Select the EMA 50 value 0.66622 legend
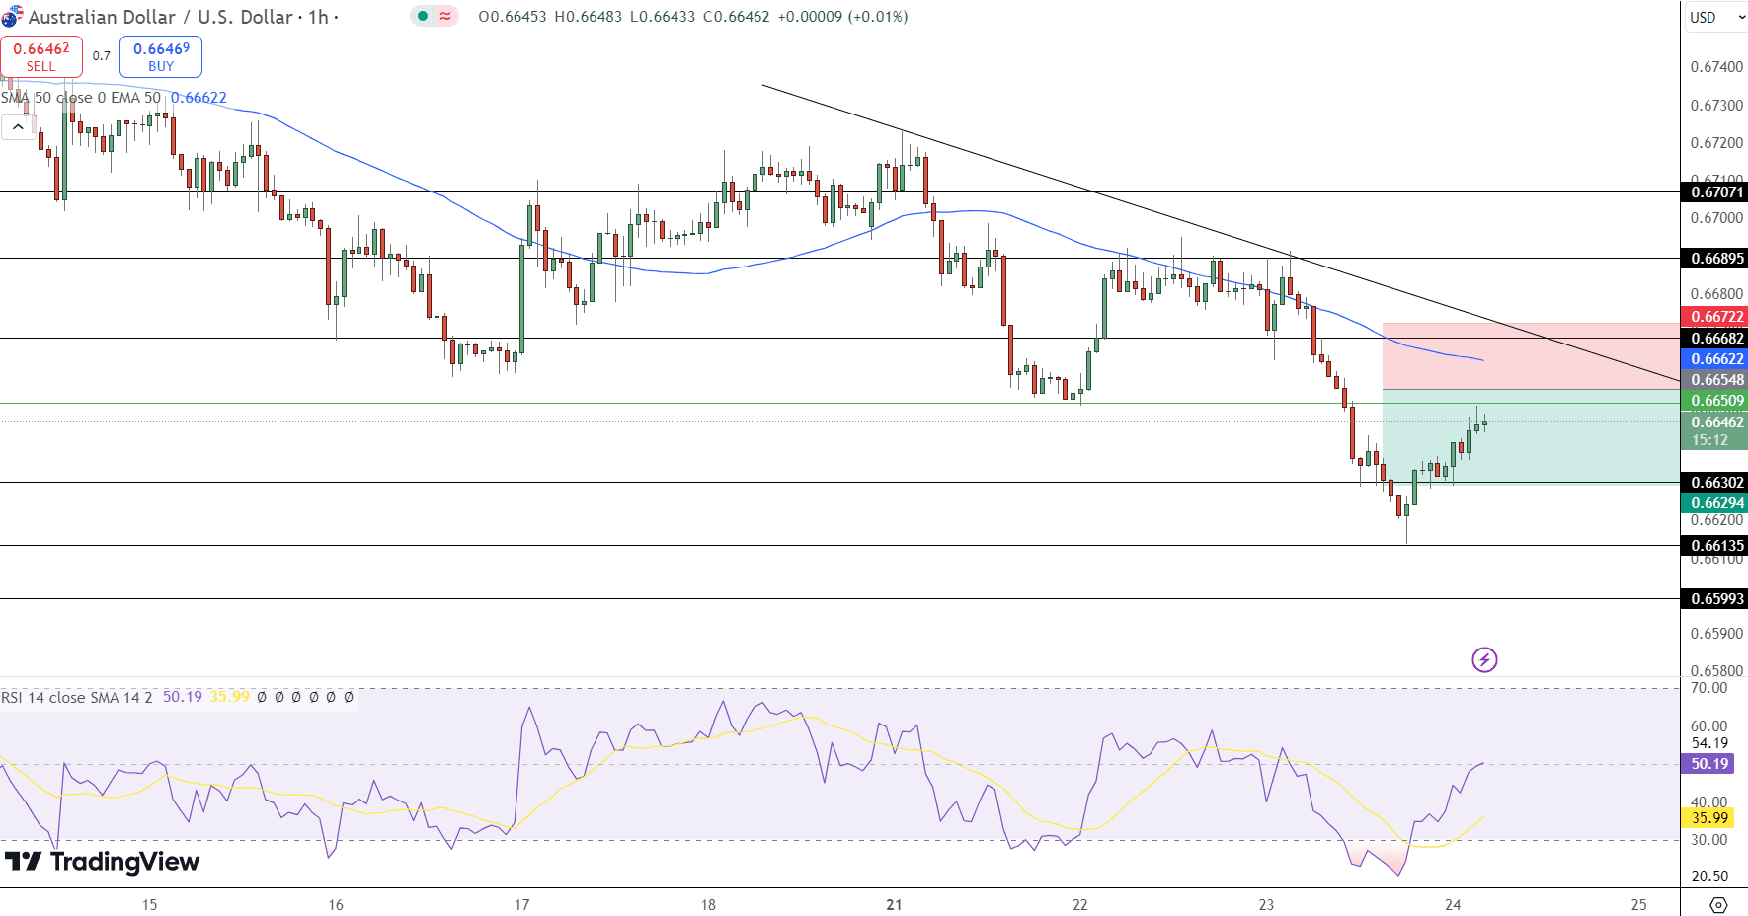1748x916 pixels. pos(199,98)
